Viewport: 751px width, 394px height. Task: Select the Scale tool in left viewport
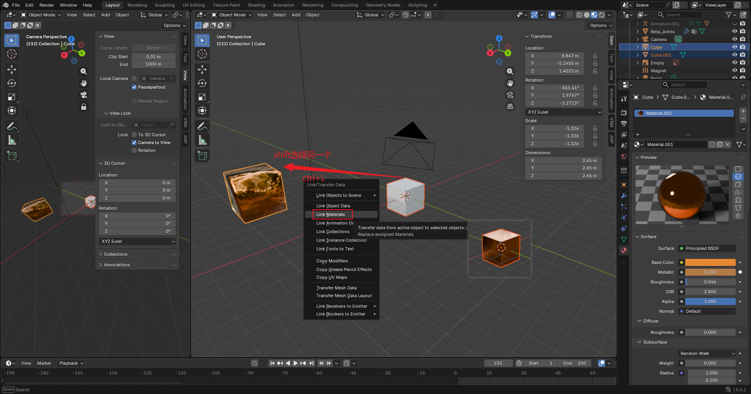12,97
